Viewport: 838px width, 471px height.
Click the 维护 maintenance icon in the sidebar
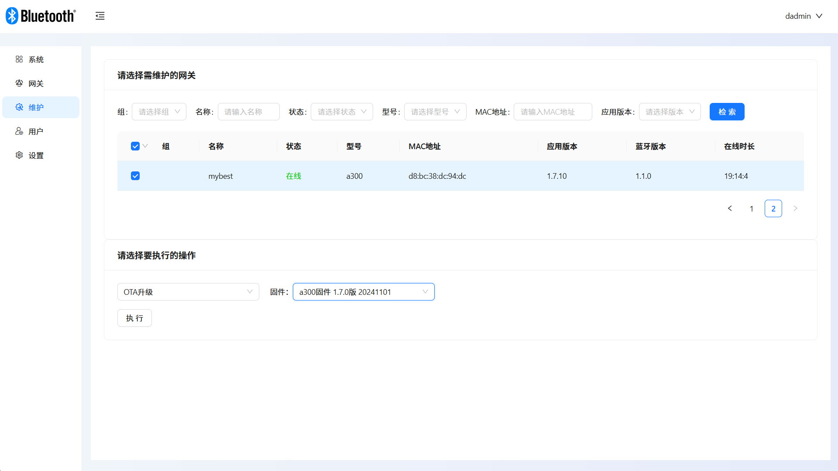[x=19, y=107]
